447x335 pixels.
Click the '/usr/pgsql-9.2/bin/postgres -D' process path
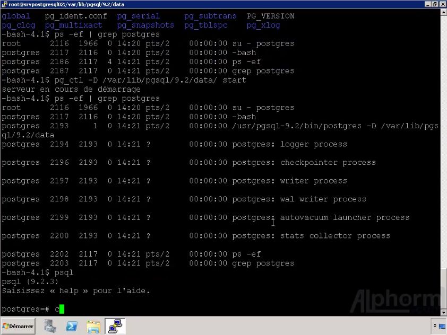click(304, 126)
